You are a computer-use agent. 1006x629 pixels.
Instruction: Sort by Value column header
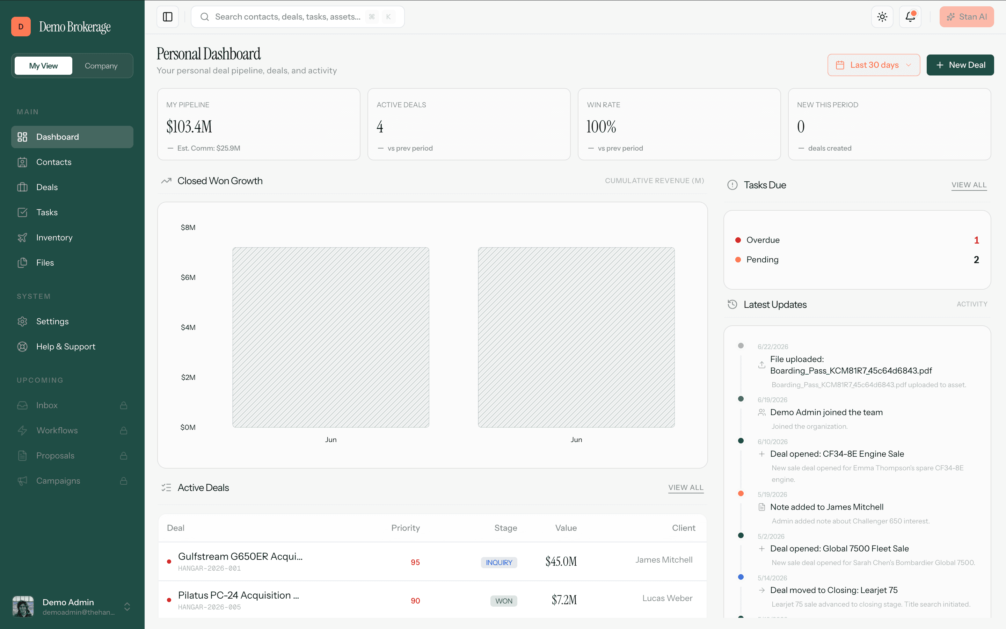tap(566, 528)
